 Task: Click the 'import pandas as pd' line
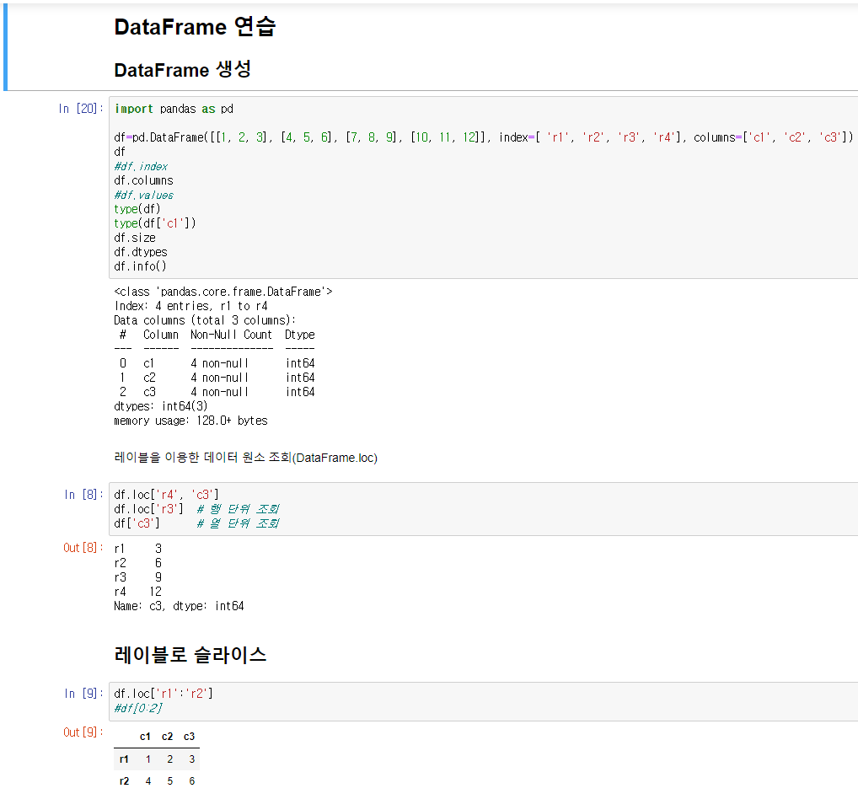[x=174, y=109]
